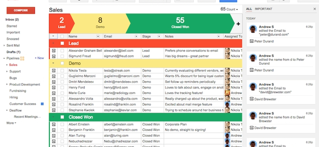Viewport: 319px width, 147px height.
Task: Open Drafts (1) folder
Action: click(x=14, y=52)
